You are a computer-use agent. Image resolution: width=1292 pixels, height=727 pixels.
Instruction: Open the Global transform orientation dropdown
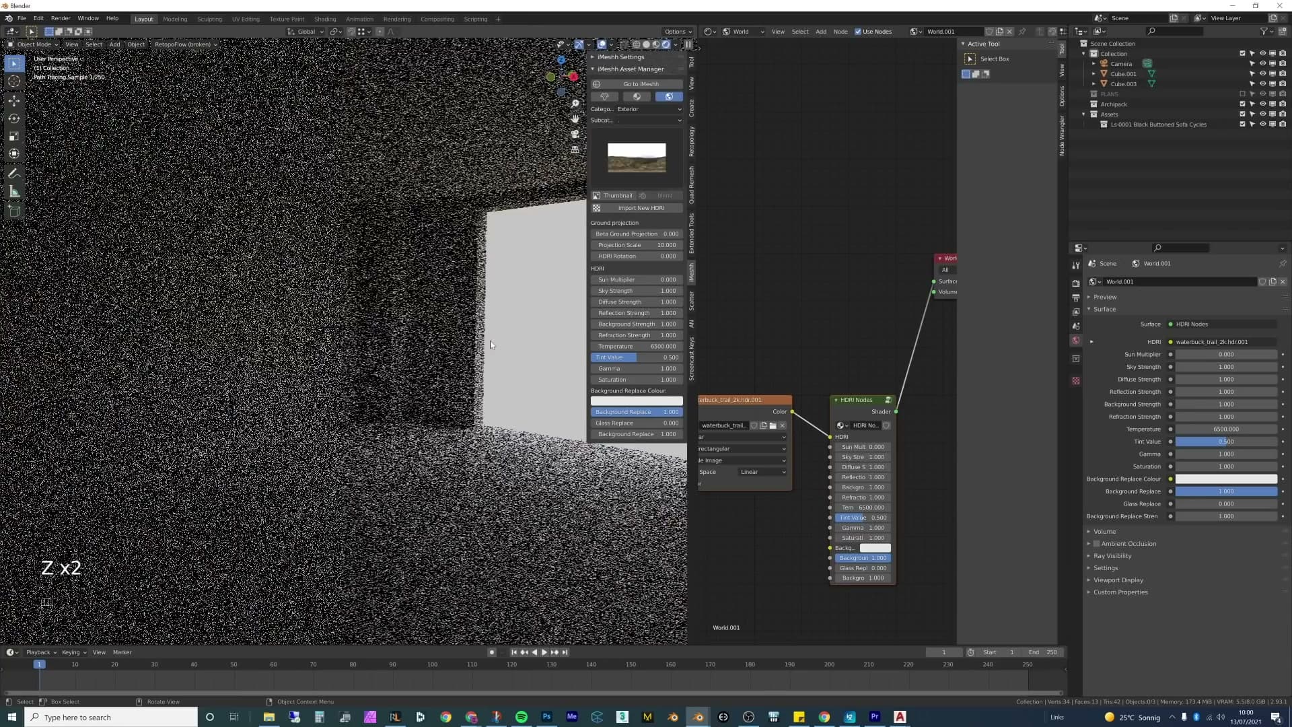(x=306, y=32)
